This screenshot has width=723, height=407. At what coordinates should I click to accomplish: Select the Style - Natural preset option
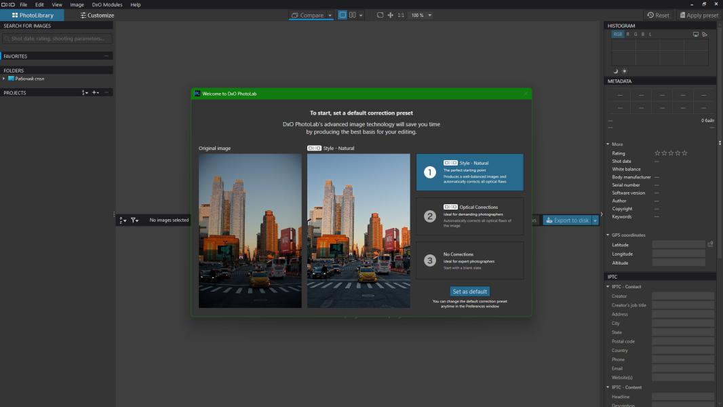click(469, 172)
